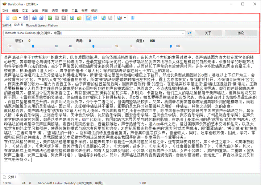This screenshot has width=261, height=185.
Task: Open the 选项 menu
Action: pos(55,11)
